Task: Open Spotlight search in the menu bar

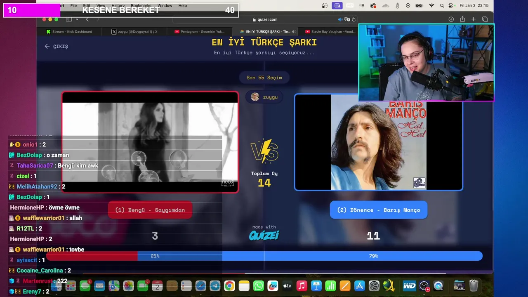Action: point(442,6)
